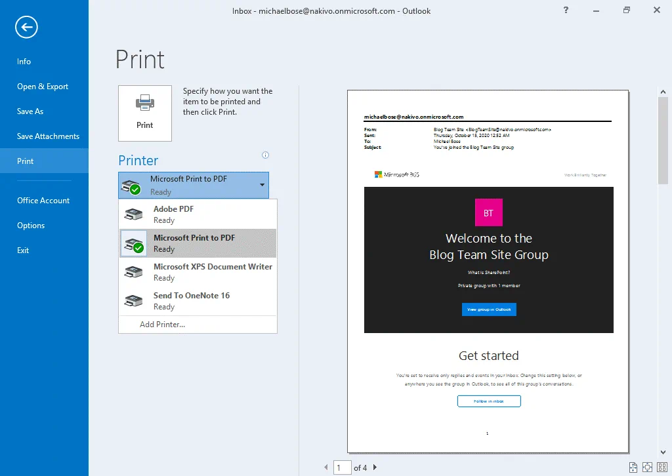Pick Send To OneNote 16 printer

click(198, 301)
